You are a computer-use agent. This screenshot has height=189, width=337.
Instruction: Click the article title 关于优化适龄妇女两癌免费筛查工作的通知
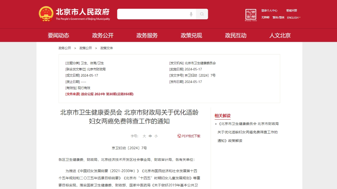pyautogui.click(x=129, y=117)
